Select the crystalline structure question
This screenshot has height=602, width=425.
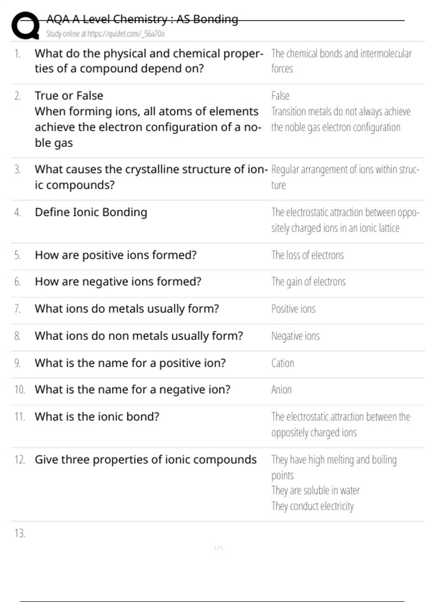(151, 177)
